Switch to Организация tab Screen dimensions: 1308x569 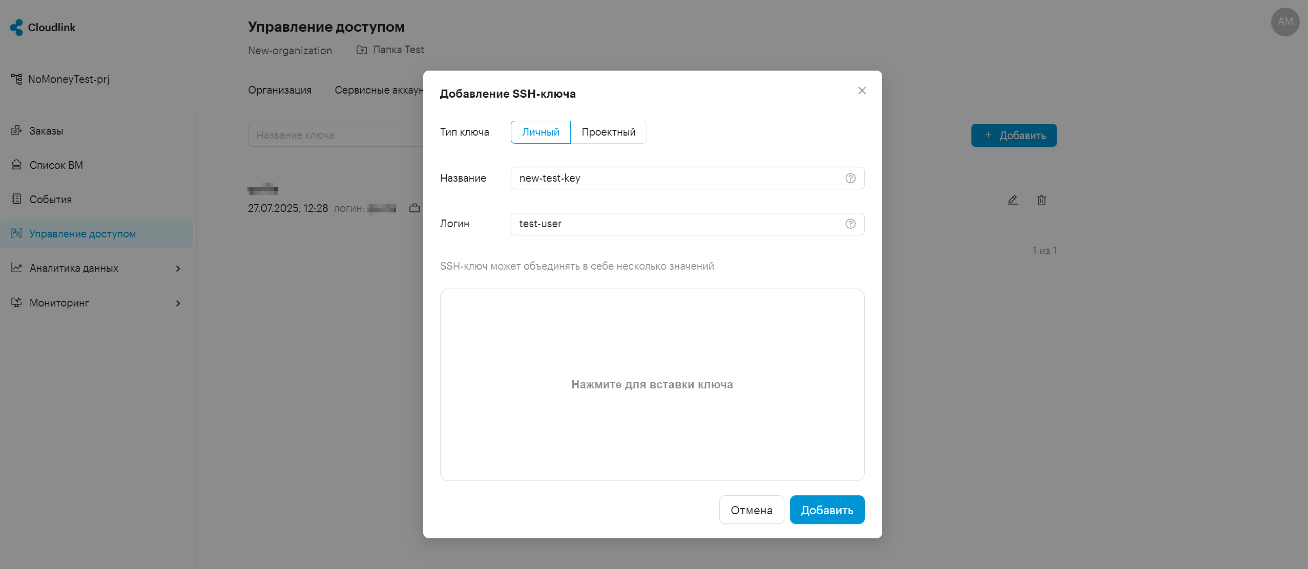click(x=280, y=90)
